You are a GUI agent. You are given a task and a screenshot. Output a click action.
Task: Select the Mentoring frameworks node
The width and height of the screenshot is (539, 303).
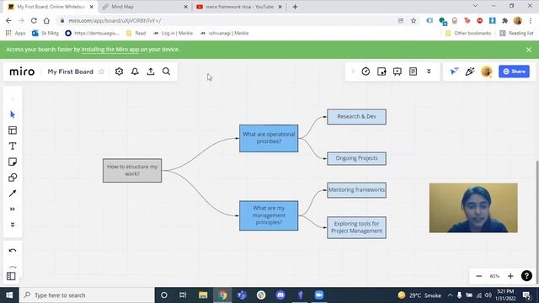[356, 190]
